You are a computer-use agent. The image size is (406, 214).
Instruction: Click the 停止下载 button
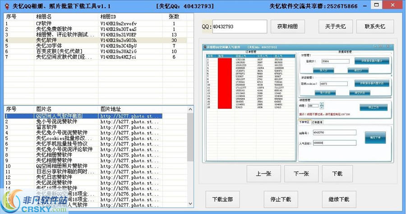point(281,199)
